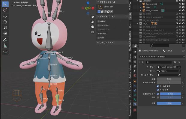Click the red X axis on the navigation gizmo
Image resolution: width=186 pixels, height=119 pixels.
(x=93, y=8)
